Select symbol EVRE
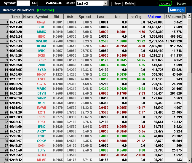The image size is (192, 163). (x=41, y=117)
